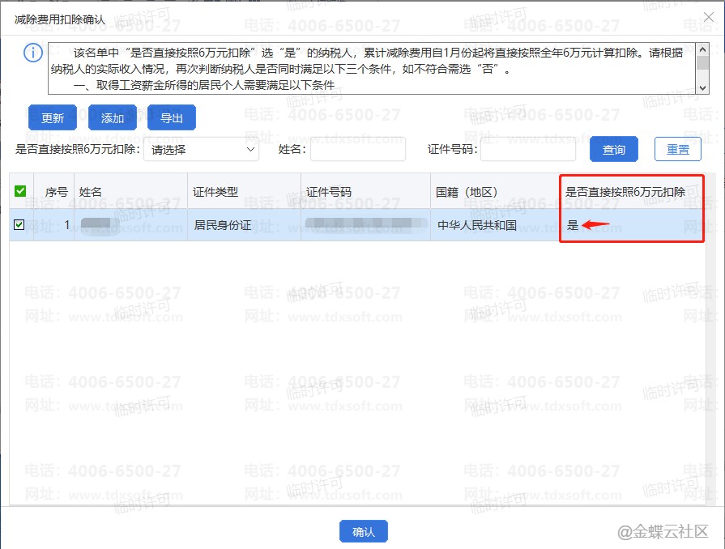The image size is (725, 549).
Task: Uncheck the checkbox for row 1
Action: pyautogui.click(x=20, y=225)
